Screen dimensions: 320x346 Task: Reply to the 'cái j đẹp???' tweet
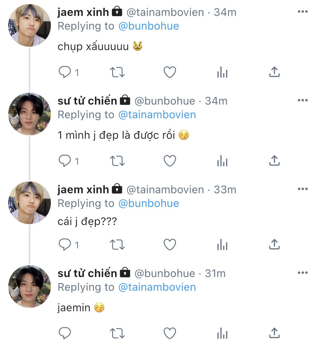[x=65, y=245]
